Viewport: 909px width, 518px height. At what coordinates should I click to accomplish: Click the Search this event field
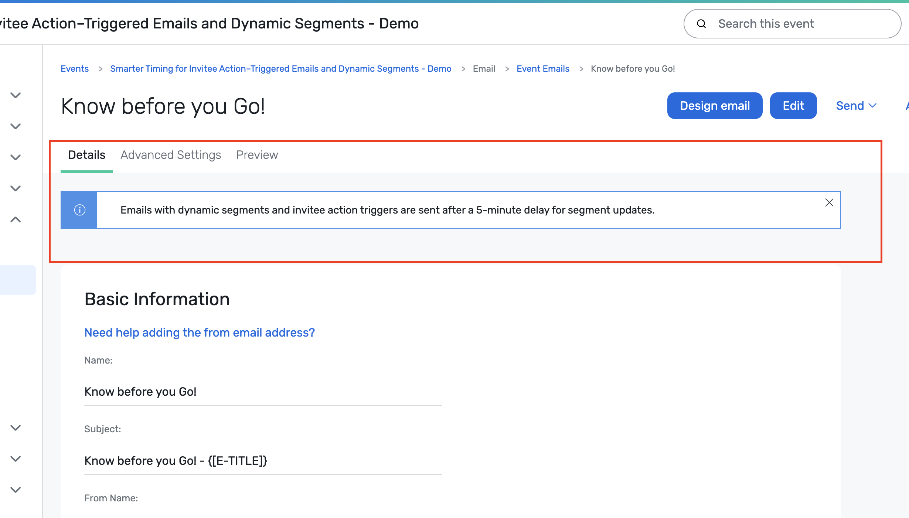pos(802,24)
